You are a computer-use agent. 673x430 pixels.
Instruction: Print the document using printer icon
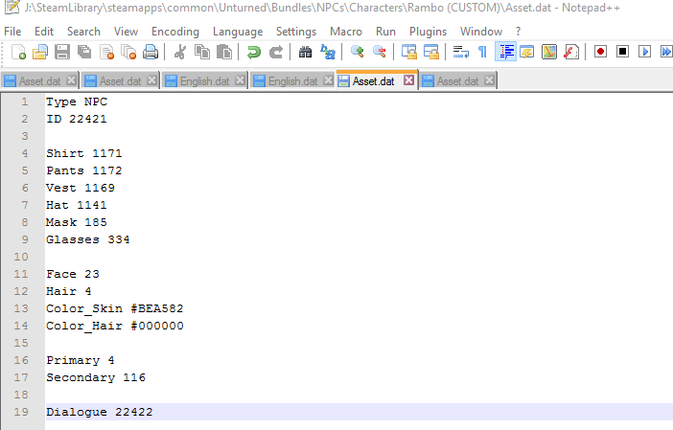[151, 52]
